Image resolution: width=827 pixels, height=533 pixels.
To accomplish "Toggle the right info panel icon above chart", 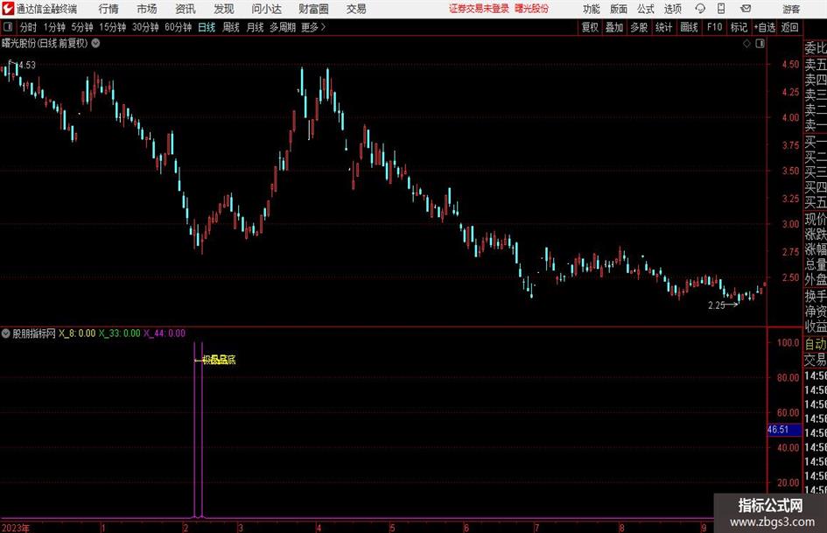I will coord(760,44).
